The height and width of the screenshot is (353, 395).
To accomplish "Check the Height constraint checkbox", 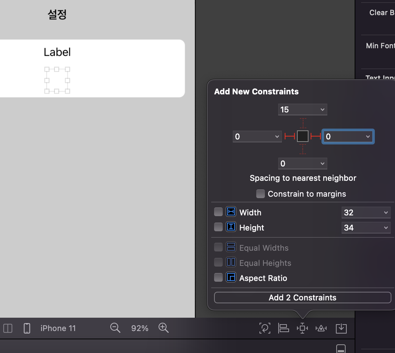I will [x=218, y=227].
